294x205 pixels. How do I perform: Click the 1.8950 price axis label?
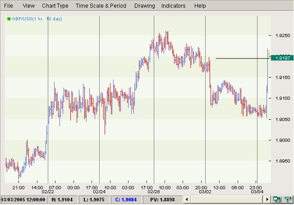point(282,161)
